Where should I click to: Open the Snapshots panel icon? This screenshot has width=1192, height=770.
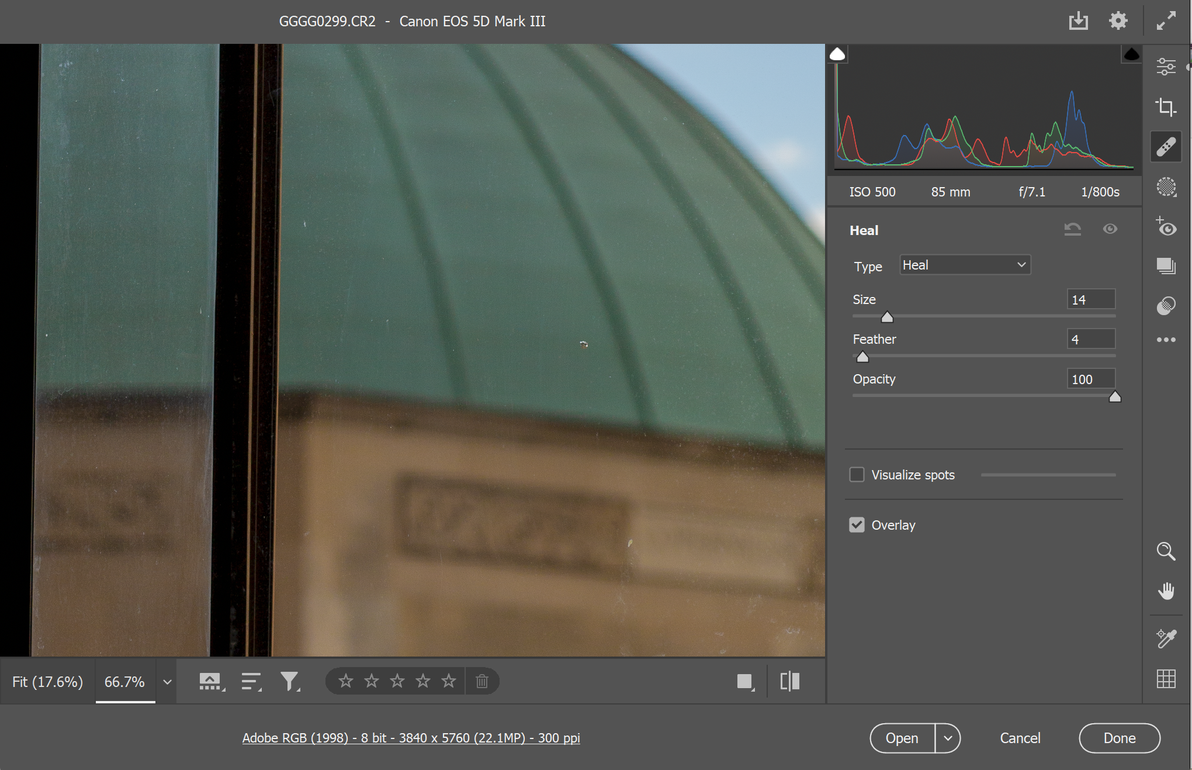1166,266
